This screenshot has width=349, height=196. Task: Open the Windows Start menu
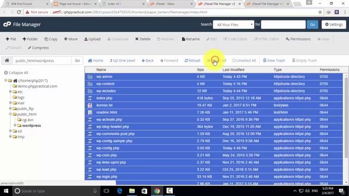point(6,191)
